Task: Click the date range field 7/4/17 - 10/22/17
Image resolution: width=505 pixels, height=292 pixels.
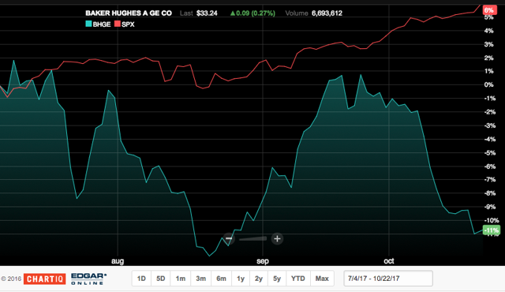Action: pos(388,279)
